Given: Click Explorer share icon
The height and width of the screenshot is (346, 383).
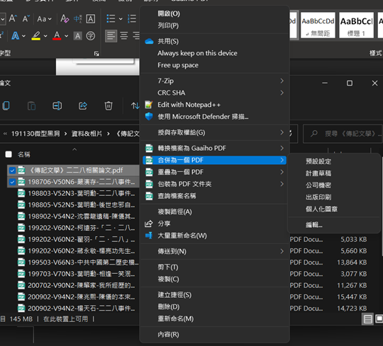Looking at the screenshot, I should (x=83, y=105).
